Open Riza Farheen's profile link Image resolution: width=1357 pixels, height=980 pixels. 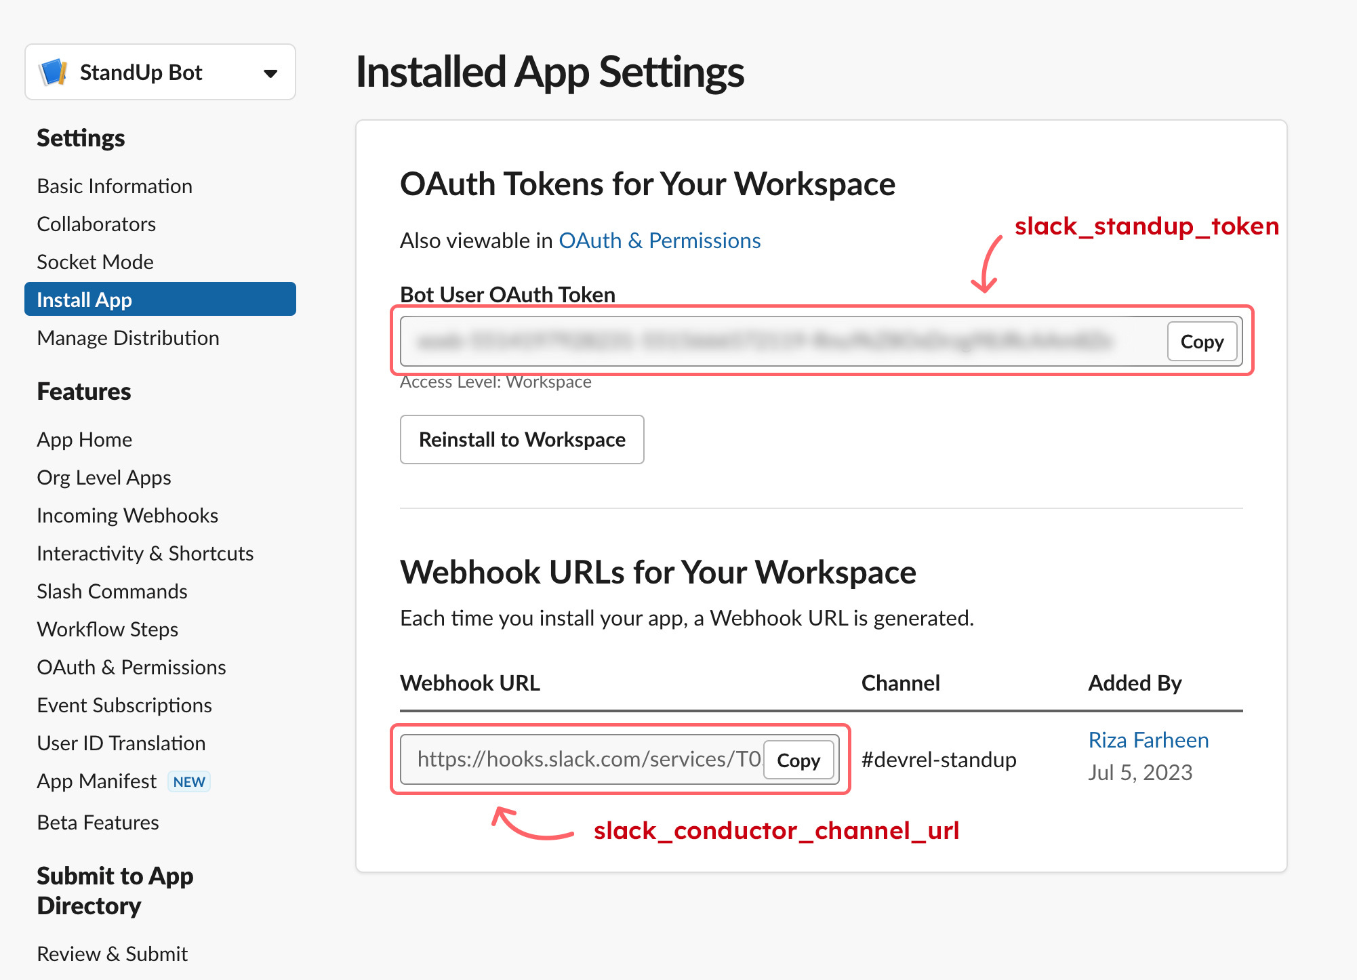1148,740
